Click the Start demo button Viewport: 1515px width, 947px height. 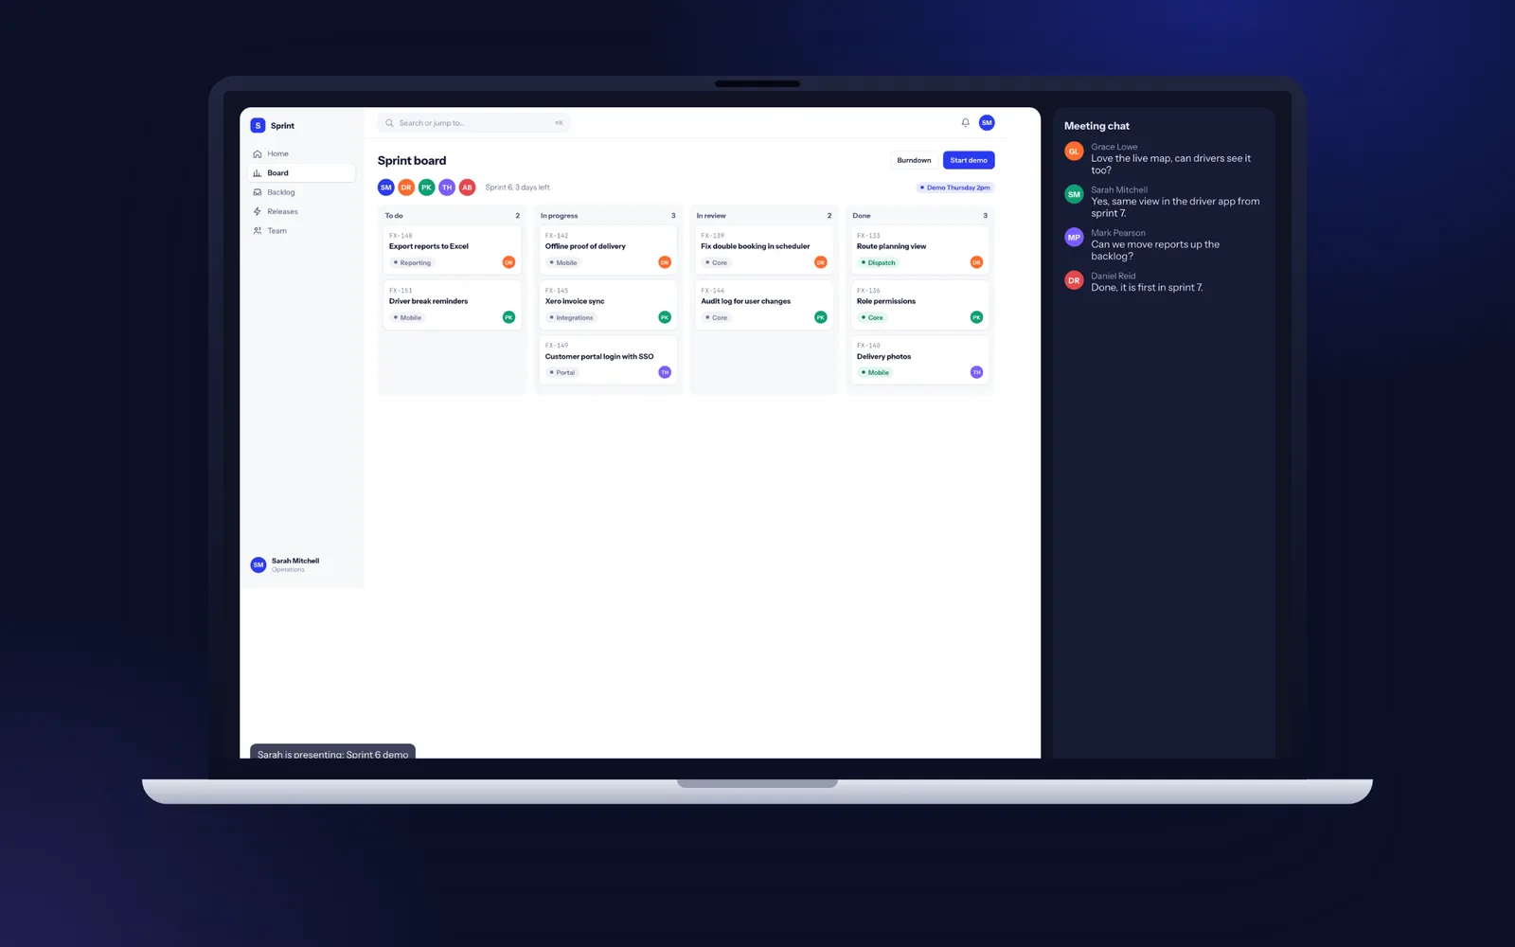pos(969,160)
